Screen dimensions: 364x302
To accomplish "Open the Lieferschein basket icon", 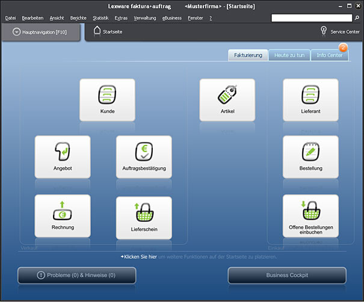I will [144, 212].
